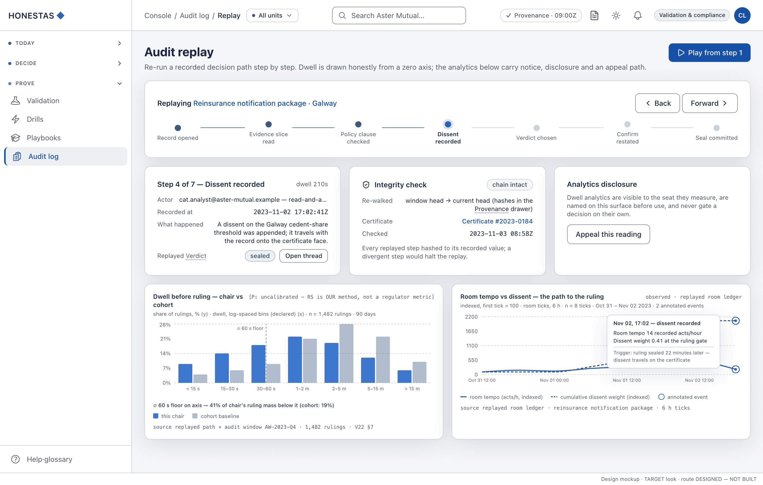Image resolution: width=763 pixels, height=485 pixels.
Task: Go to Audit log breadcrumb
Action: (195, 15)
